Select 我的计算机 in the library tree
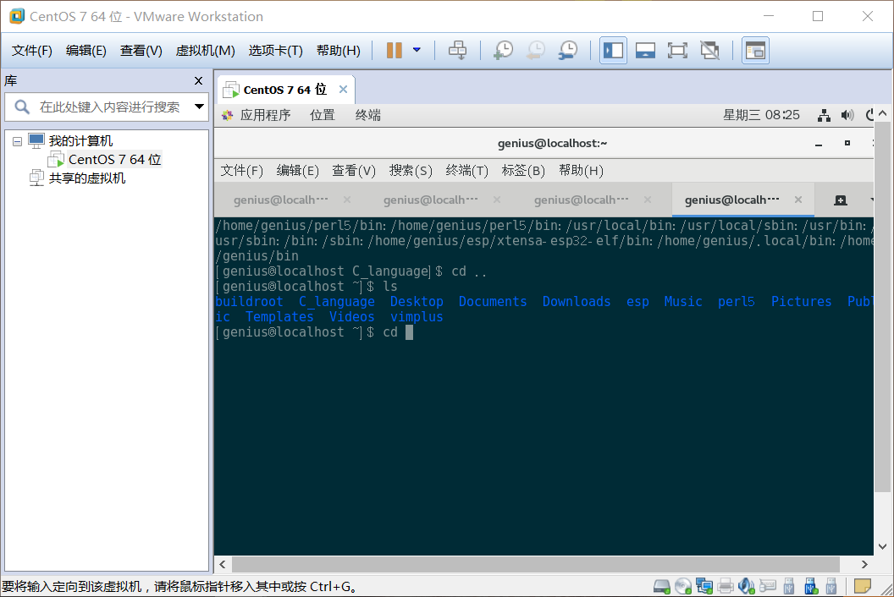Screen dimensions: 894x597 (80, 140)
